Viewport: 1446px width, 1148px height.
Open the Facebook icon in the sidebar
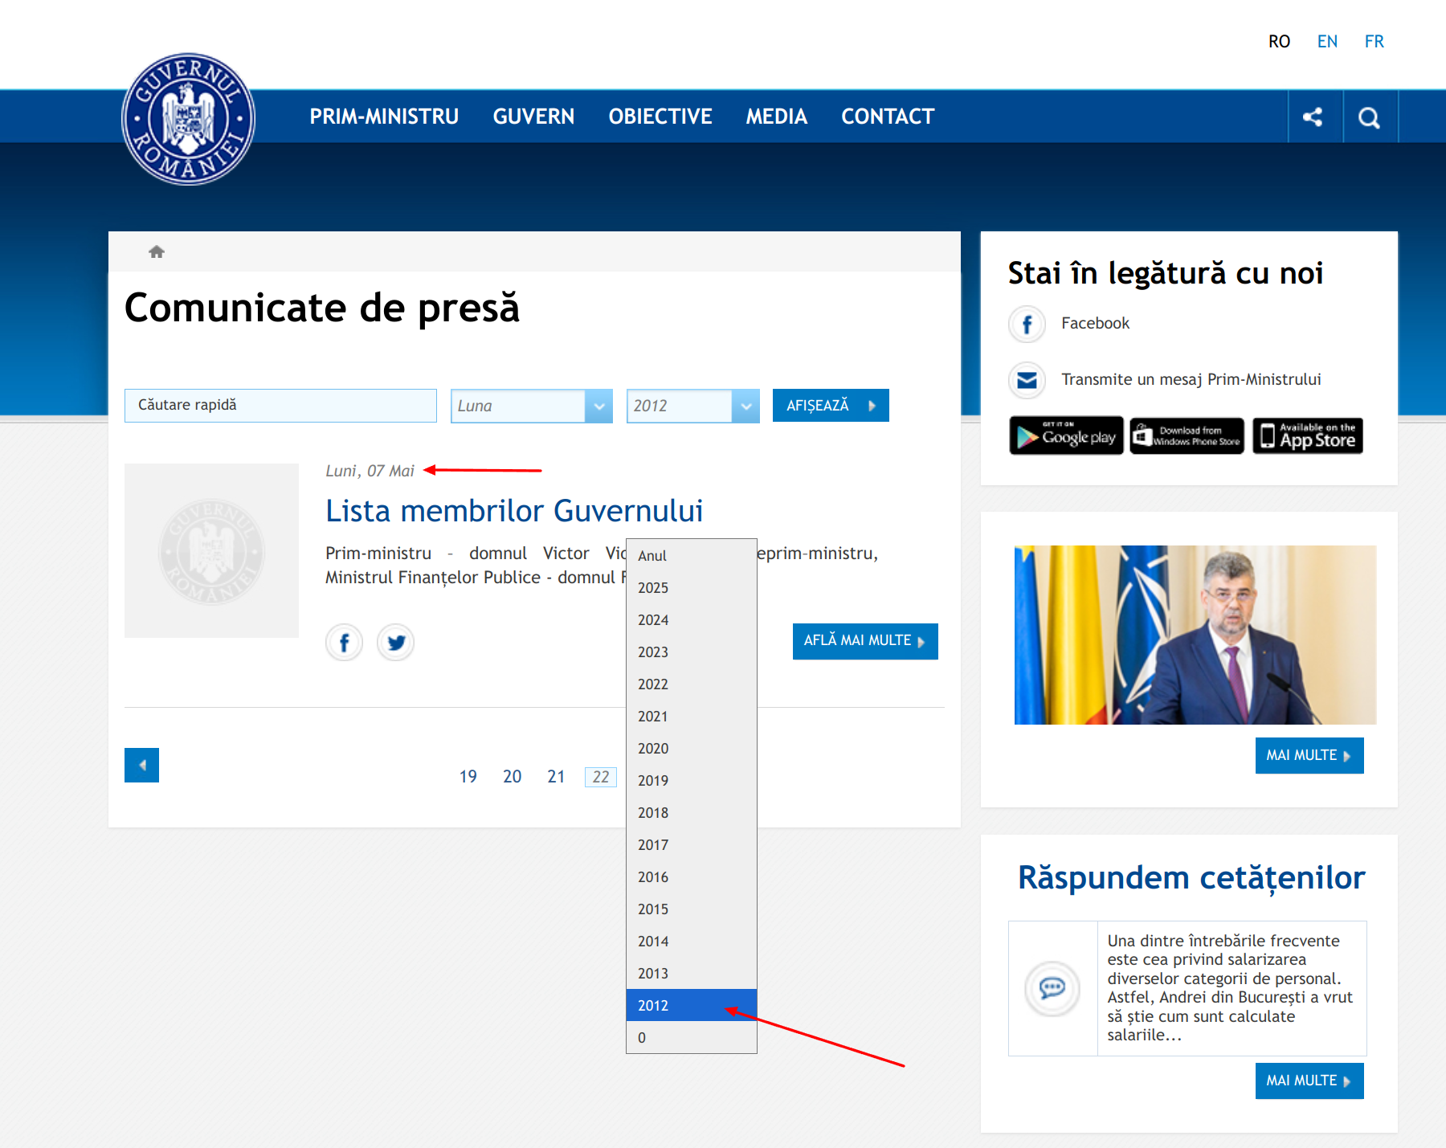1027,324
